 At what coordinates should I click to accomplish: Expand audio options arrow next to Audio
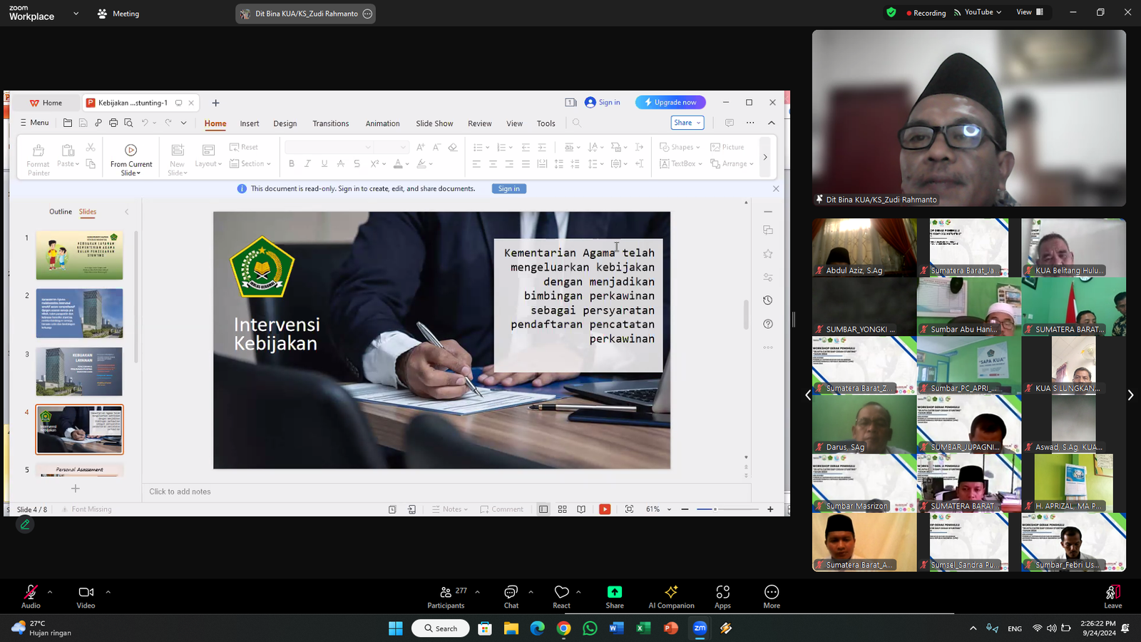pyautogui.click(x=50, y=591)
